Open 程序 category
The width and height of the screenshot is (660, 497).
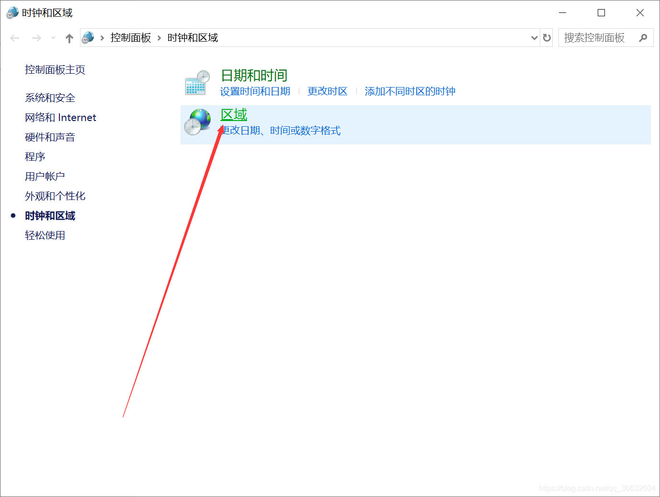[35, 157]
